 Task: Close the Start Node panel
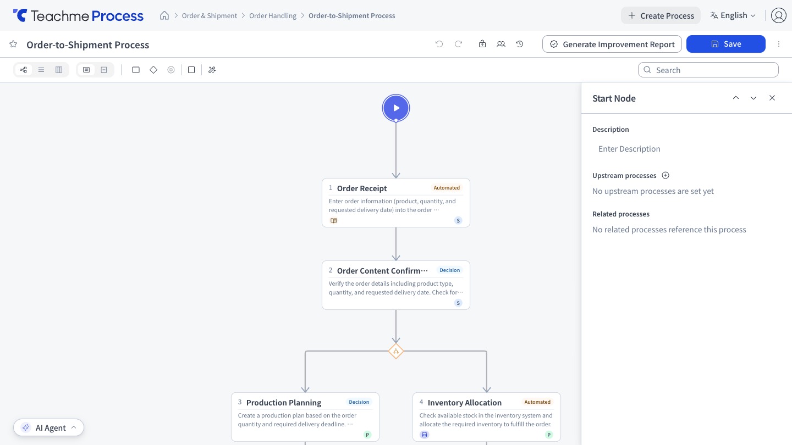(x=772, y=98)
